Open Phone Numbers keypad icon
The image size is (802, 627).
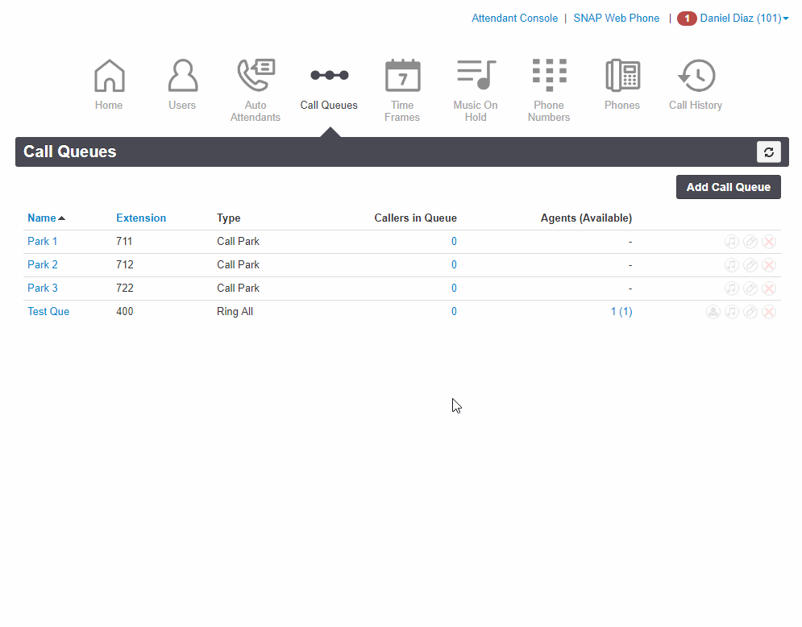(550, 75)
